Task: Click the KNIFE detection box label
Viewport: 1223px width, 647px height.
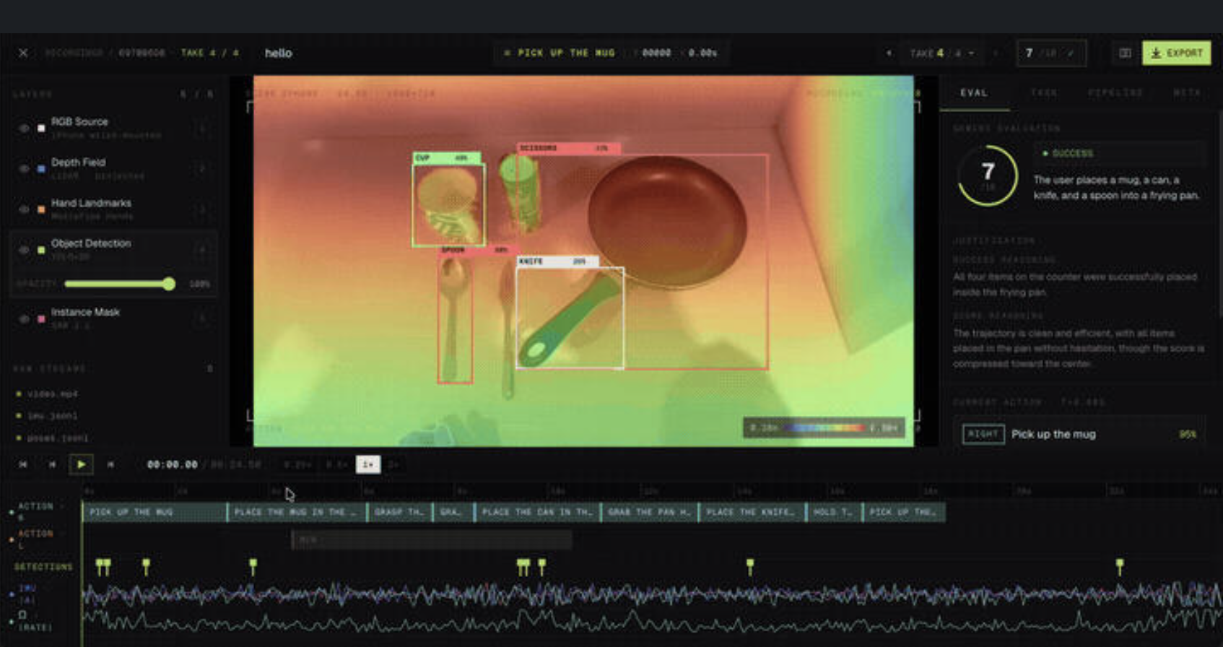Action: [557, 261]
